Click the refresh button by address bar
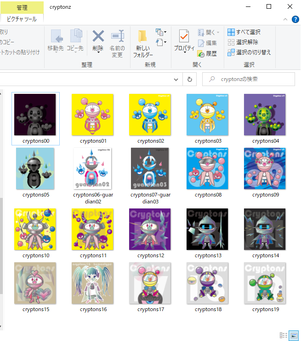The image size is (301, 341). coord(190,79)
